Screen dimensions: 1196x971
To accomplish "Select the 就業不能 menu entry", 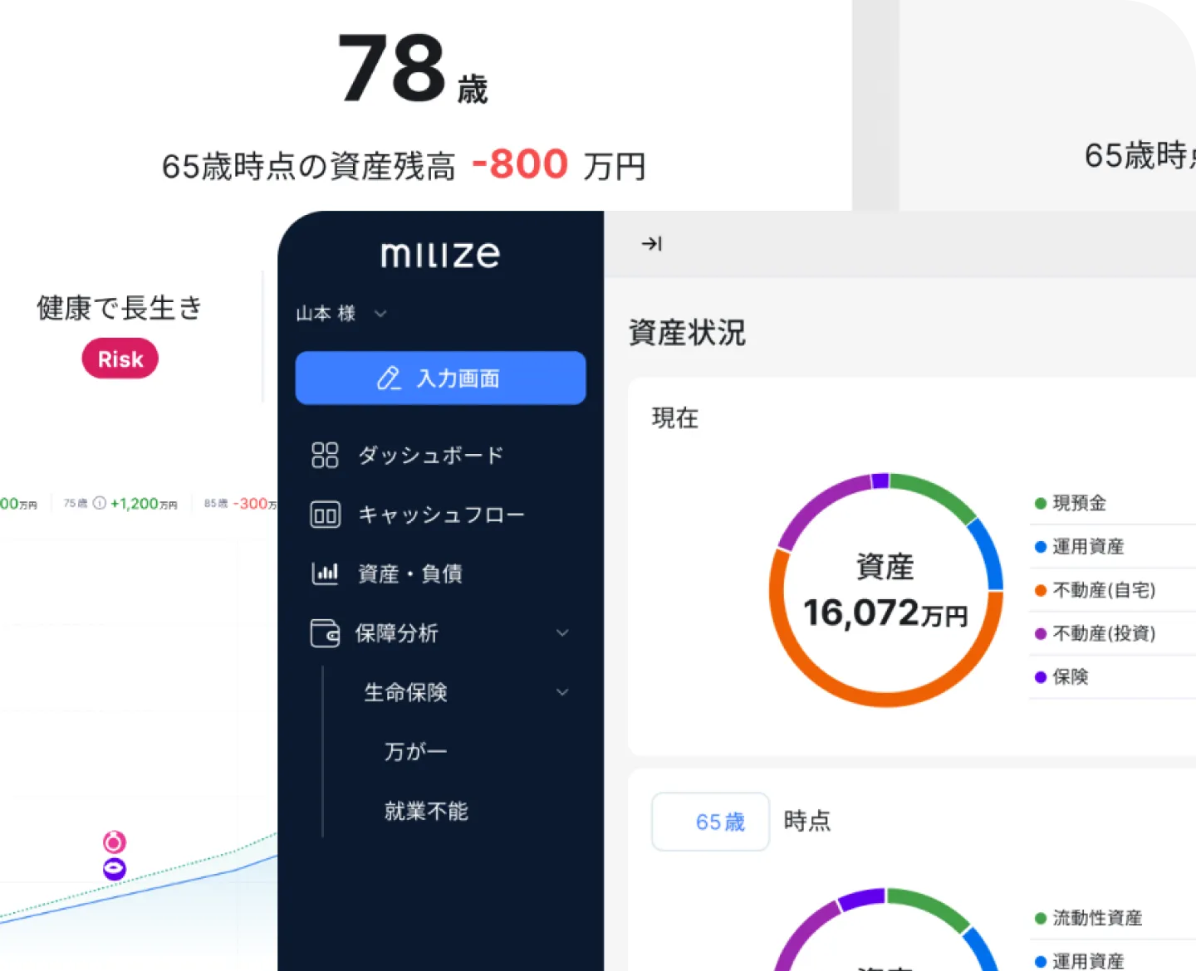I will click(x=425, y=811).
